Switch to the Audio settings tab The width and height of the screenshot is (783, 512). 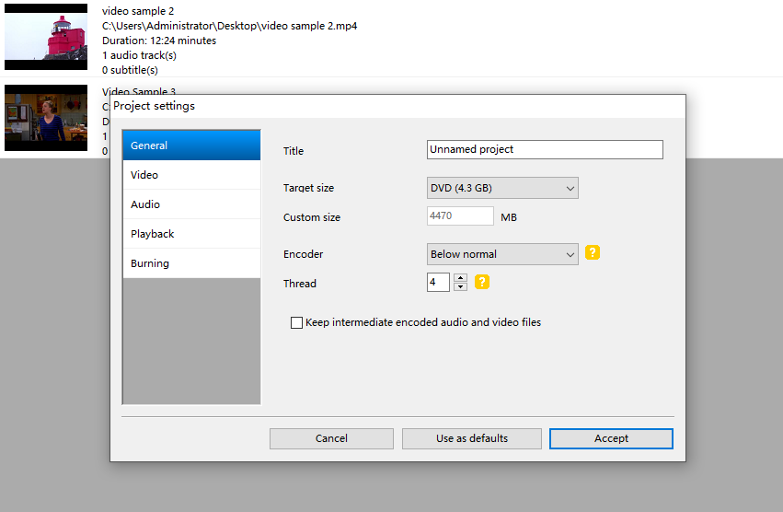pos(191,204)
